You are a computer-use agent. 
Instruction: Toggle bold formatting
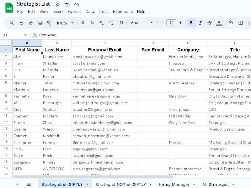point(191,23)
